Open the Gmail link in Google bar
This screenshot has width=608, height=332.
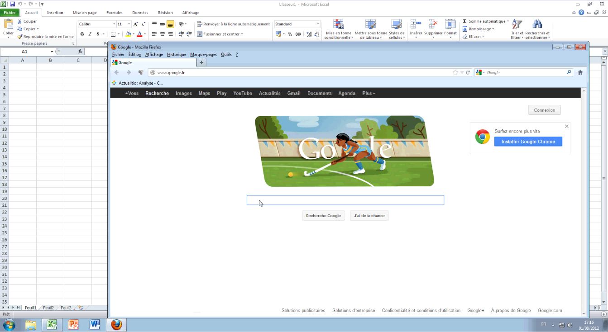click(x=294, y=93)
